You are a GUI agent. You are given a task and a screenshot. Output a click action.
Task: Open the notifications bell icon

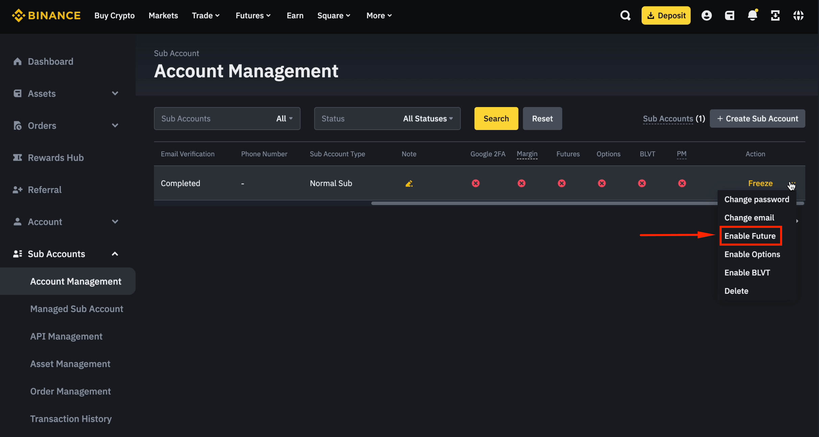point(752,16)
